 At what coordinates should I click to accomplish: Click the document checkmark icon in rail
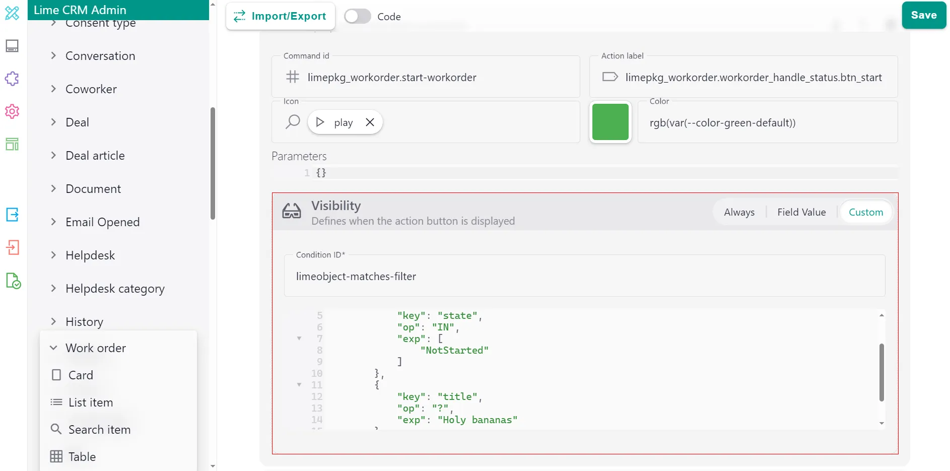(13, 281)
